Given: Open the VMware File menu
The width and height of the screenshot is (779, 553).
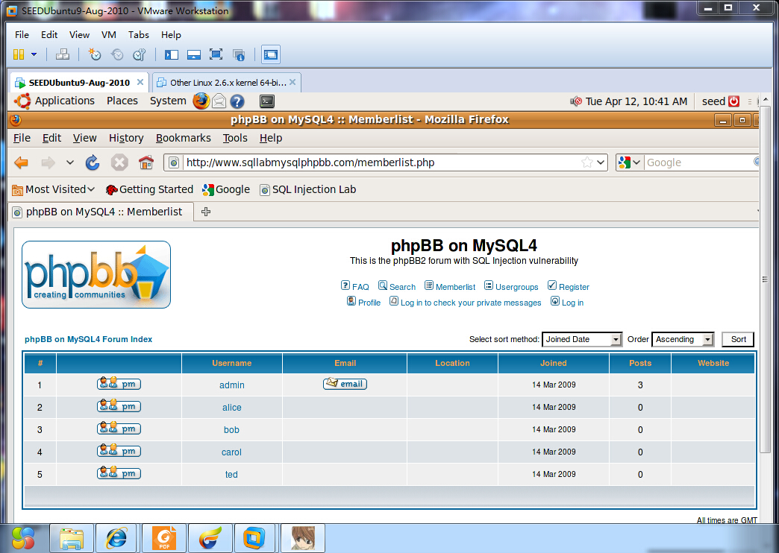Looking at the screenshot, I should (x=22, y=35).
